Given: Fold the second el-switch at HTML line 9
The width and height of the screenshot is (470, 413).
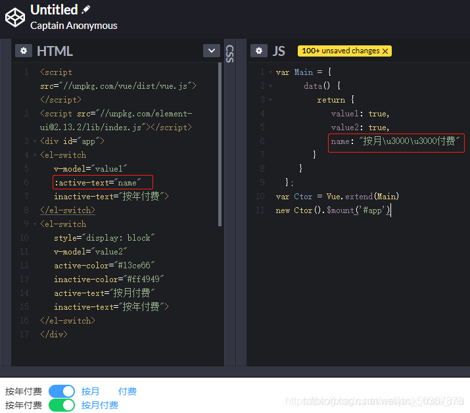Looking at the screenshot, I should click(x=34, y=224).
